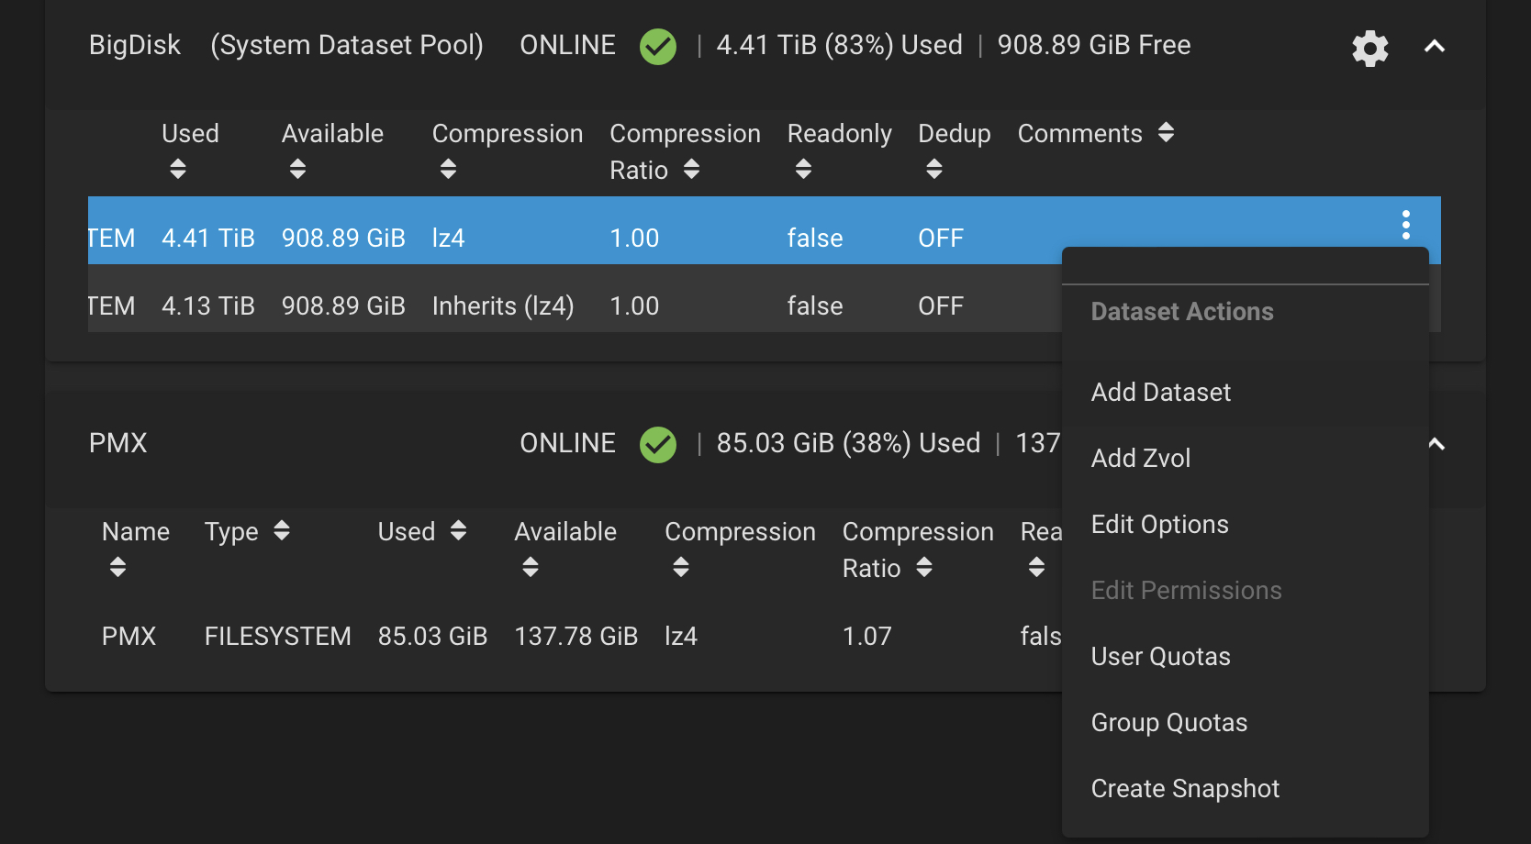Image resolution: width=1531 pixels, height=844 pixels.
Task: Click the (System Dataset Pool) label
Action: click(347, 45)
